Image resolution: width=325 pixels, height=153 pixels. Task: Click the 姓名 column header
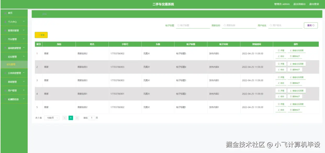(x=92, y=44)
